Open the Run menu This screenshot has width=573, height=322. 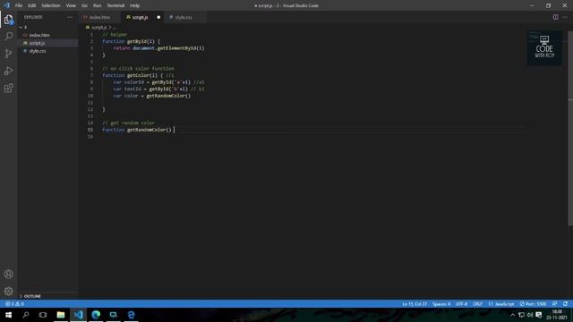(98, 5)
